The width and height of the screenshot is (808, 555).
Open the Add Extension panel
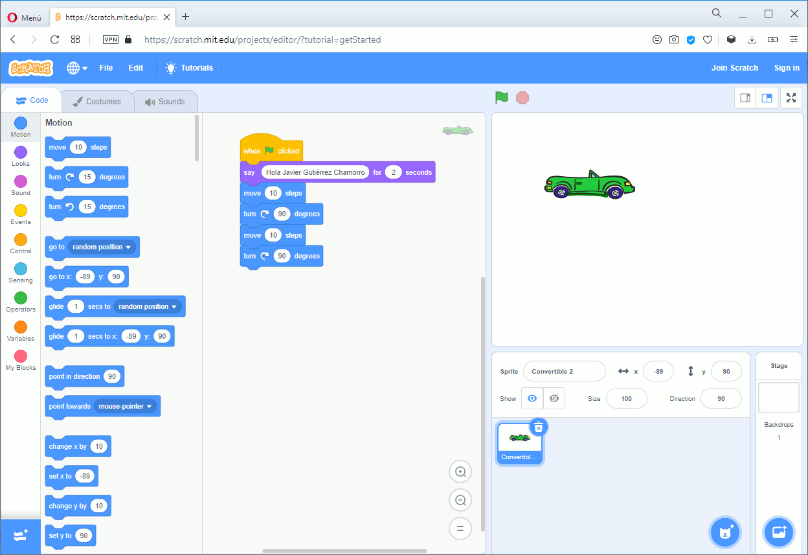20,537
